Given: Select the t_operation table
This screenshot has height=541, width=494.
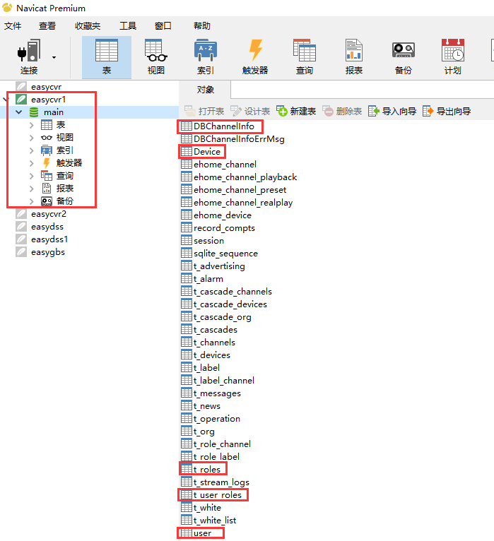Looking at the screenshot, I should click(x=217, y=419).
